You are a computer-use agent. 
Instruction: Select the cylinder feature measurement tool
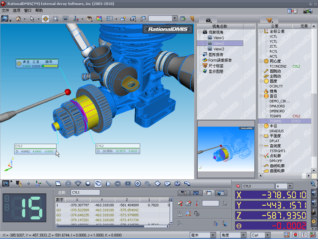click(x=98, y=184)
